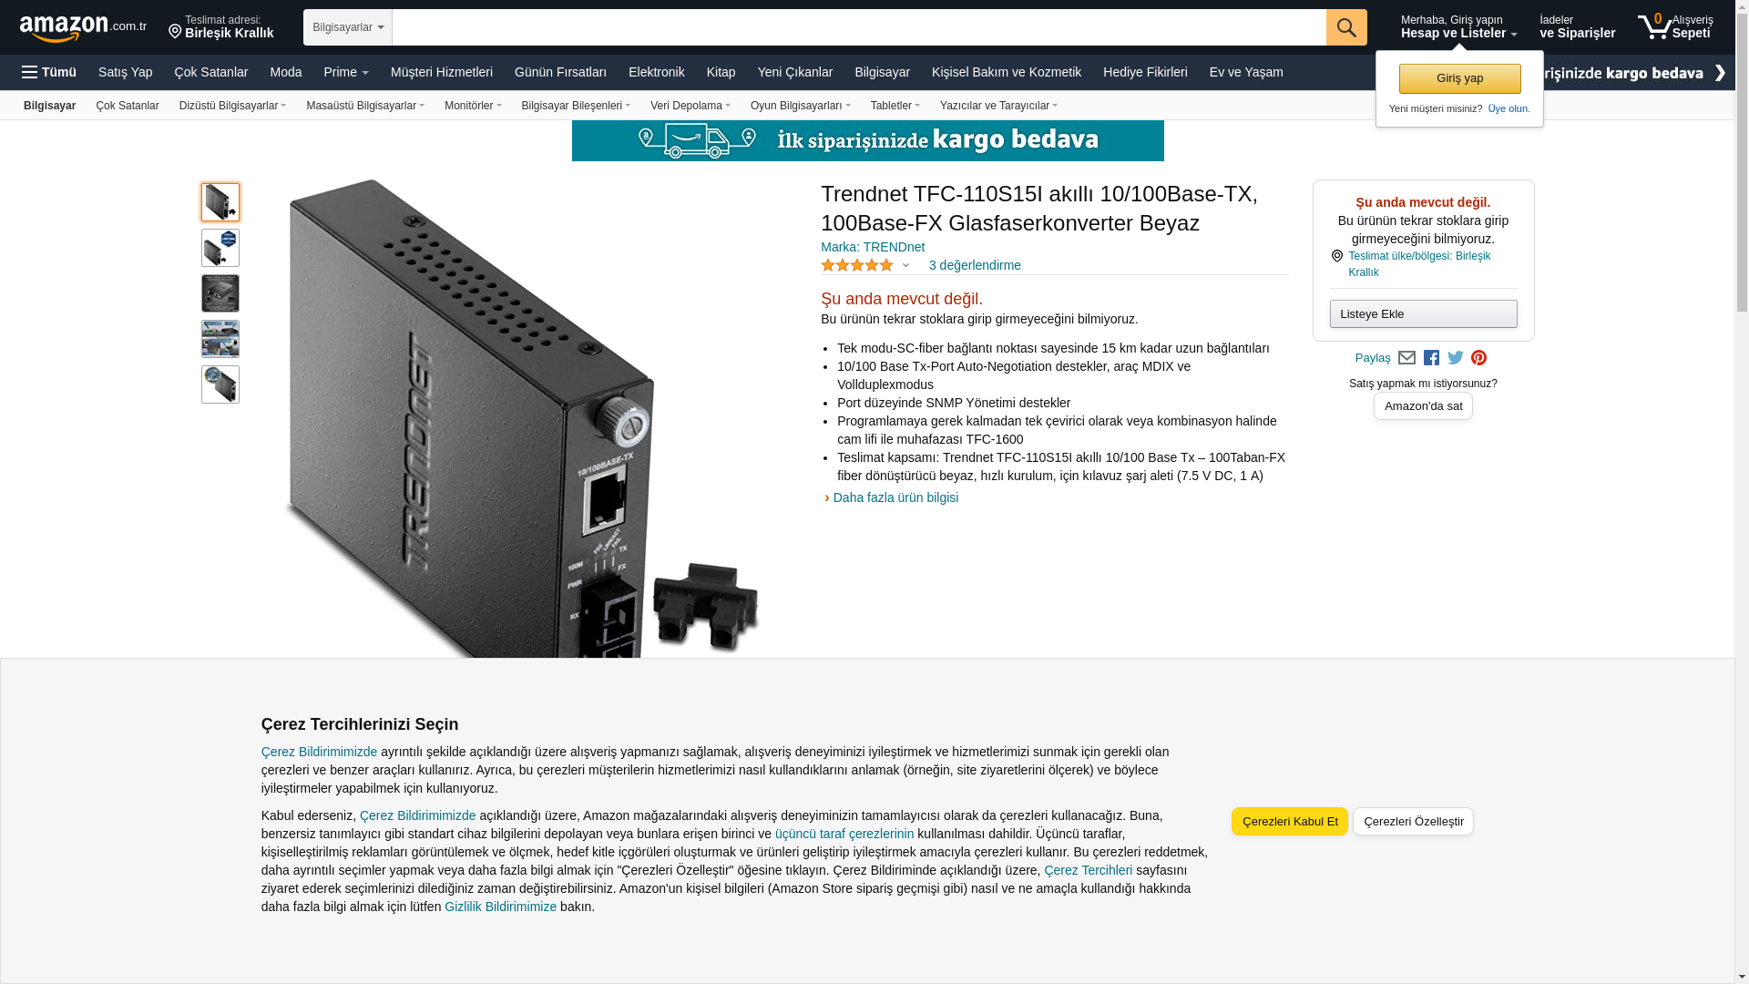
Task: Accept cookies with Çerezleri Kabul Et
Action: 1289,821
